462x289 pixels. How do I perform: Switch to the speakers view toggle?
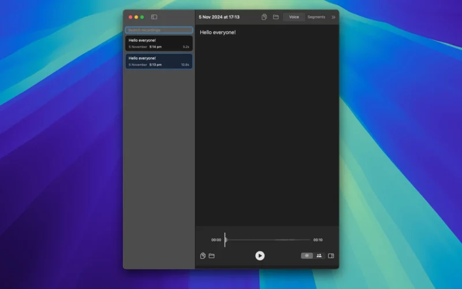[319, 255]
